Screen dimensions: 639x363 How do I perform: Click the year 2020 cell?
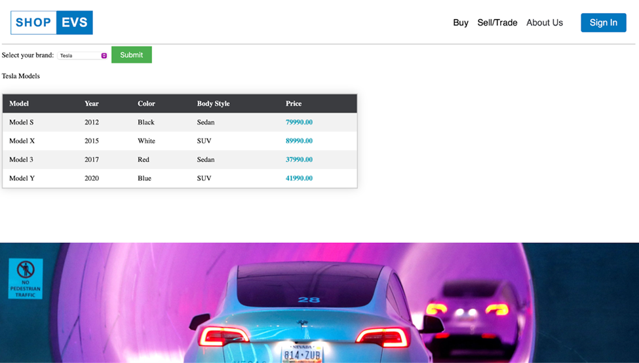(92, 178)
